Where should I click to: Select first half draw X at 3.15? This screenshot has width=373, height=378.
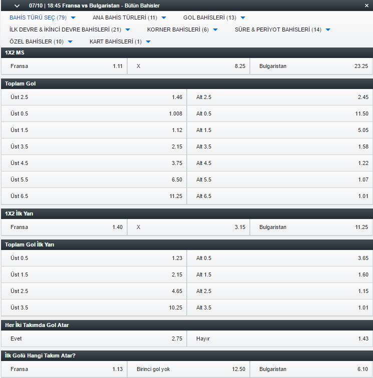point(188,227)
